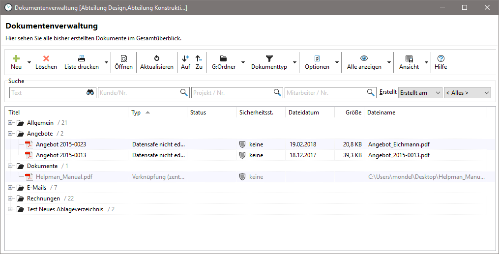Click the Dateidatum column header
This screenshot has height=254, width=499.
(304, 113)
